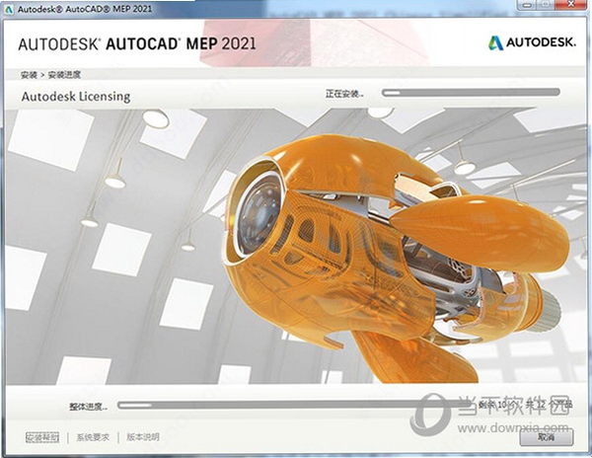Open the 系统要求 system requirements link
The width and height of the screenshot is (592, 458).
coord(93,437)
